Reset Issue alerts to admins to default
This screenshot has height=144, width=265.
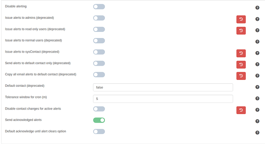tap(241, 19)
